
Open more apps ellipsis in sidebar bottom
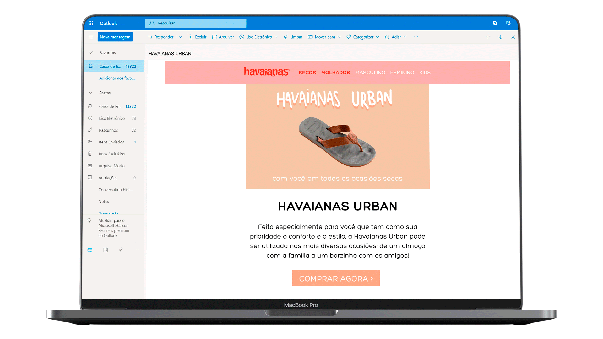tap(136, 250)
